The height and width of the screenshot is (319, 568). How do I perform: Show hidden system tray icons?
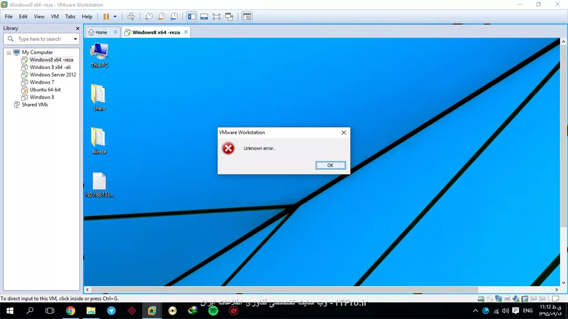475,311
